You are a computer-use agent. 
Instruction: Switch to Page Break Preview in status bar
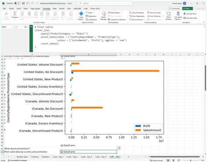coord(179,160)
